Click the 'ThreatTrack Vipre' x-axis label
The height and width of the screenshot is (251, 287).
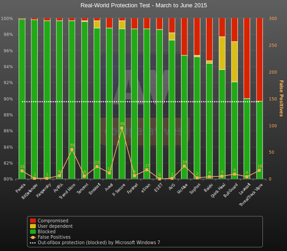(251, 195)
